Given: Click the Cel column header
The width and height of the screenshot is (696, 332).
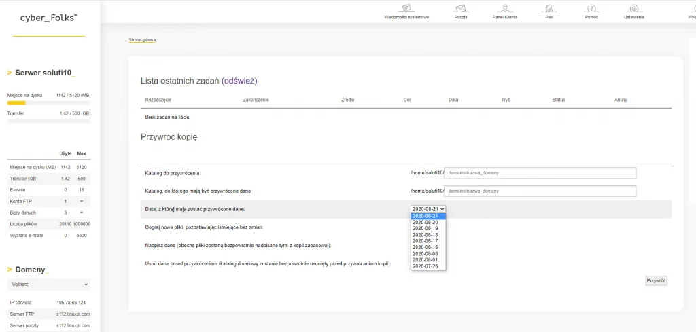Looking at the screenshot, I should click(x=407, y=100).
